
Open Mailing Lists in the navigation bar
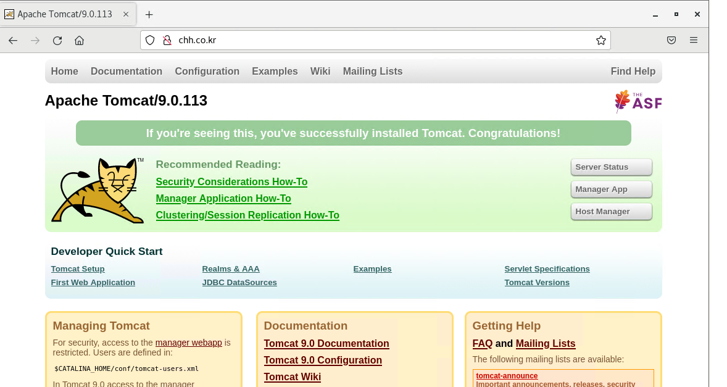373,72
